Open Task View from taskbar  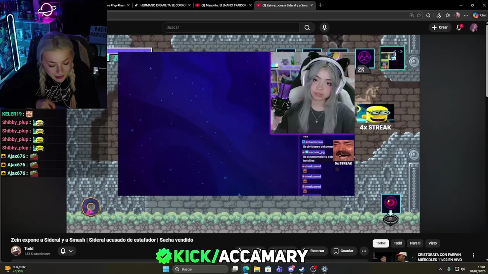235,269
